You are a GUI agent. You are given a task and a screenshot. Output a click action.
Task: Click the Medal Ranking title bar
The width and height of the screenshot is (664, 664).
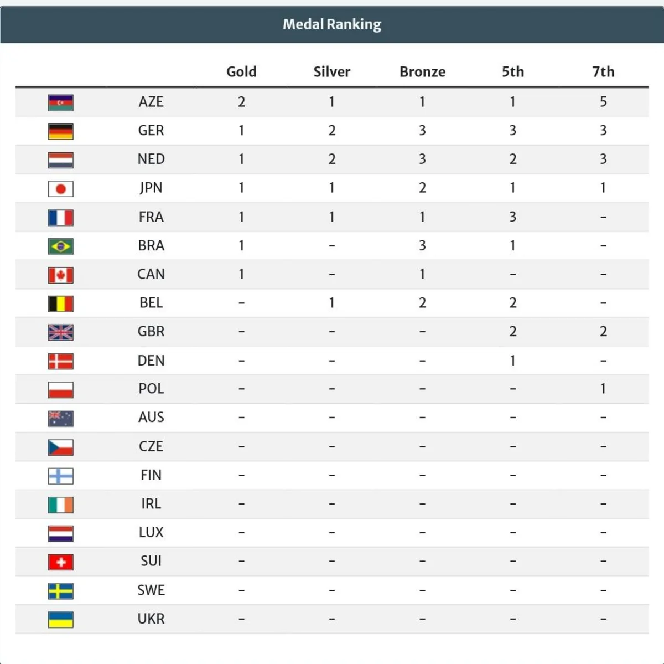(332, 24)
